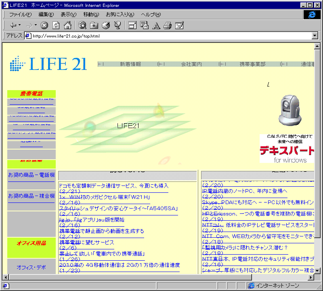Open the Back history dropdown arrow
Image resolution: width=323 pixels, height=291 pixels.
(20, 25)
